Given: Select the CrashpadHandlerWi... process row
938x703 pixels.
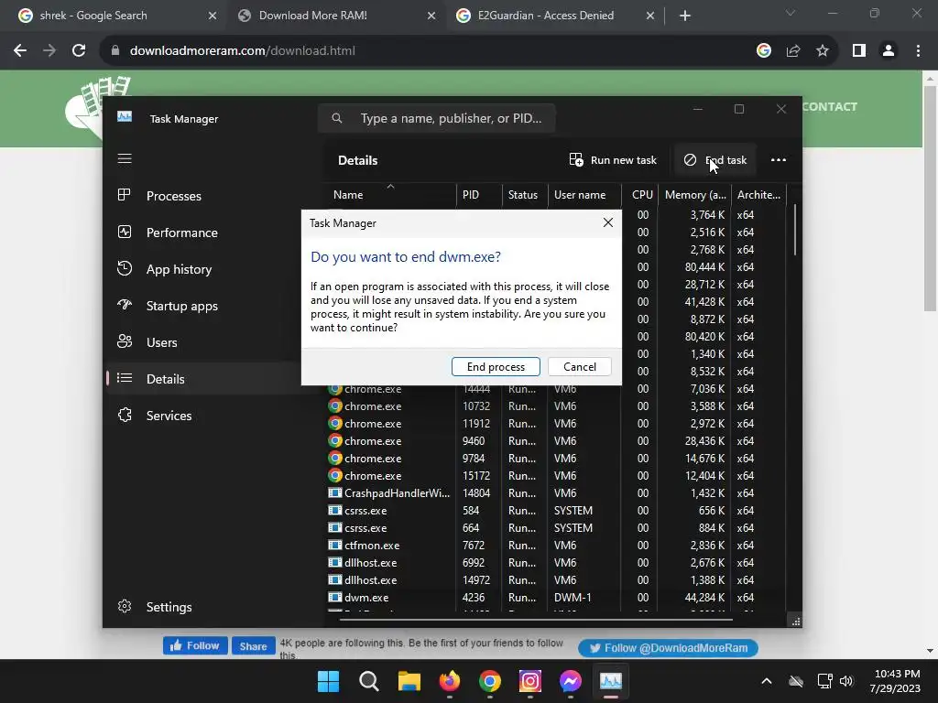Looking at the screenshot, I should (556, 493).
